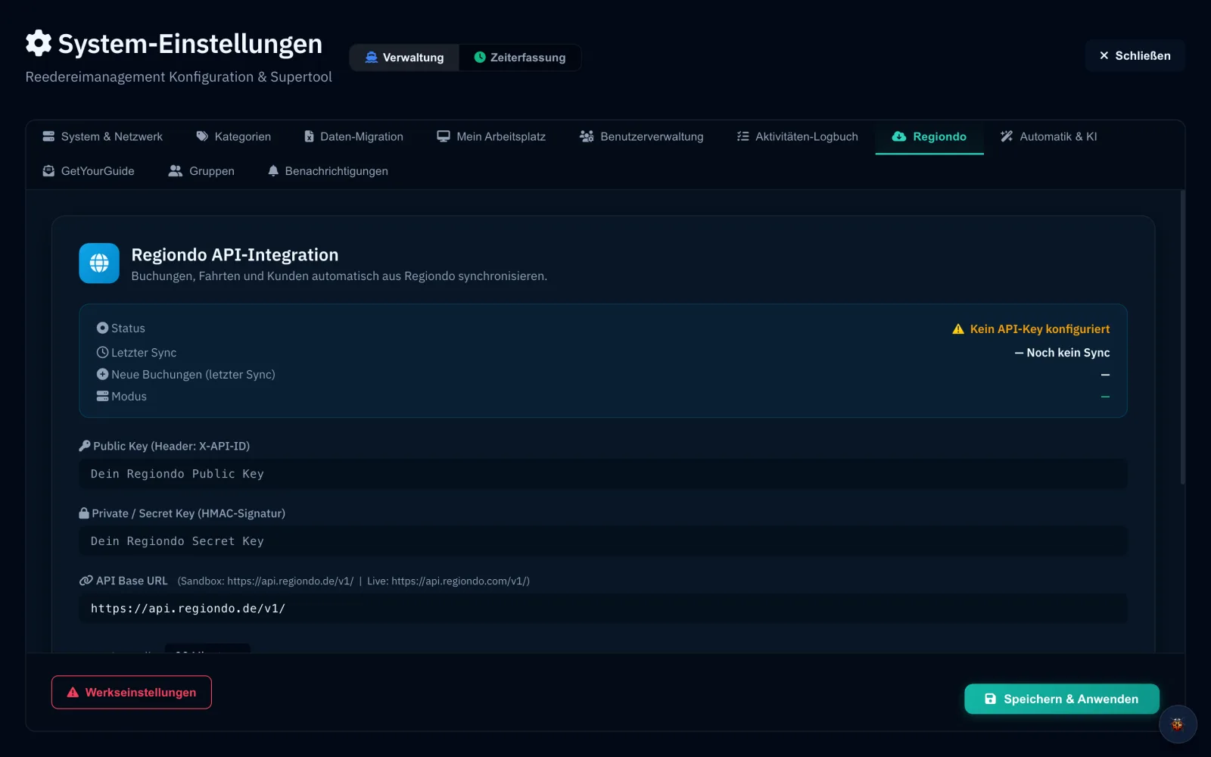Go to the Benachrichtigungen tab
The width and height of the screenshot is (1211, 757).
point(328,172)
